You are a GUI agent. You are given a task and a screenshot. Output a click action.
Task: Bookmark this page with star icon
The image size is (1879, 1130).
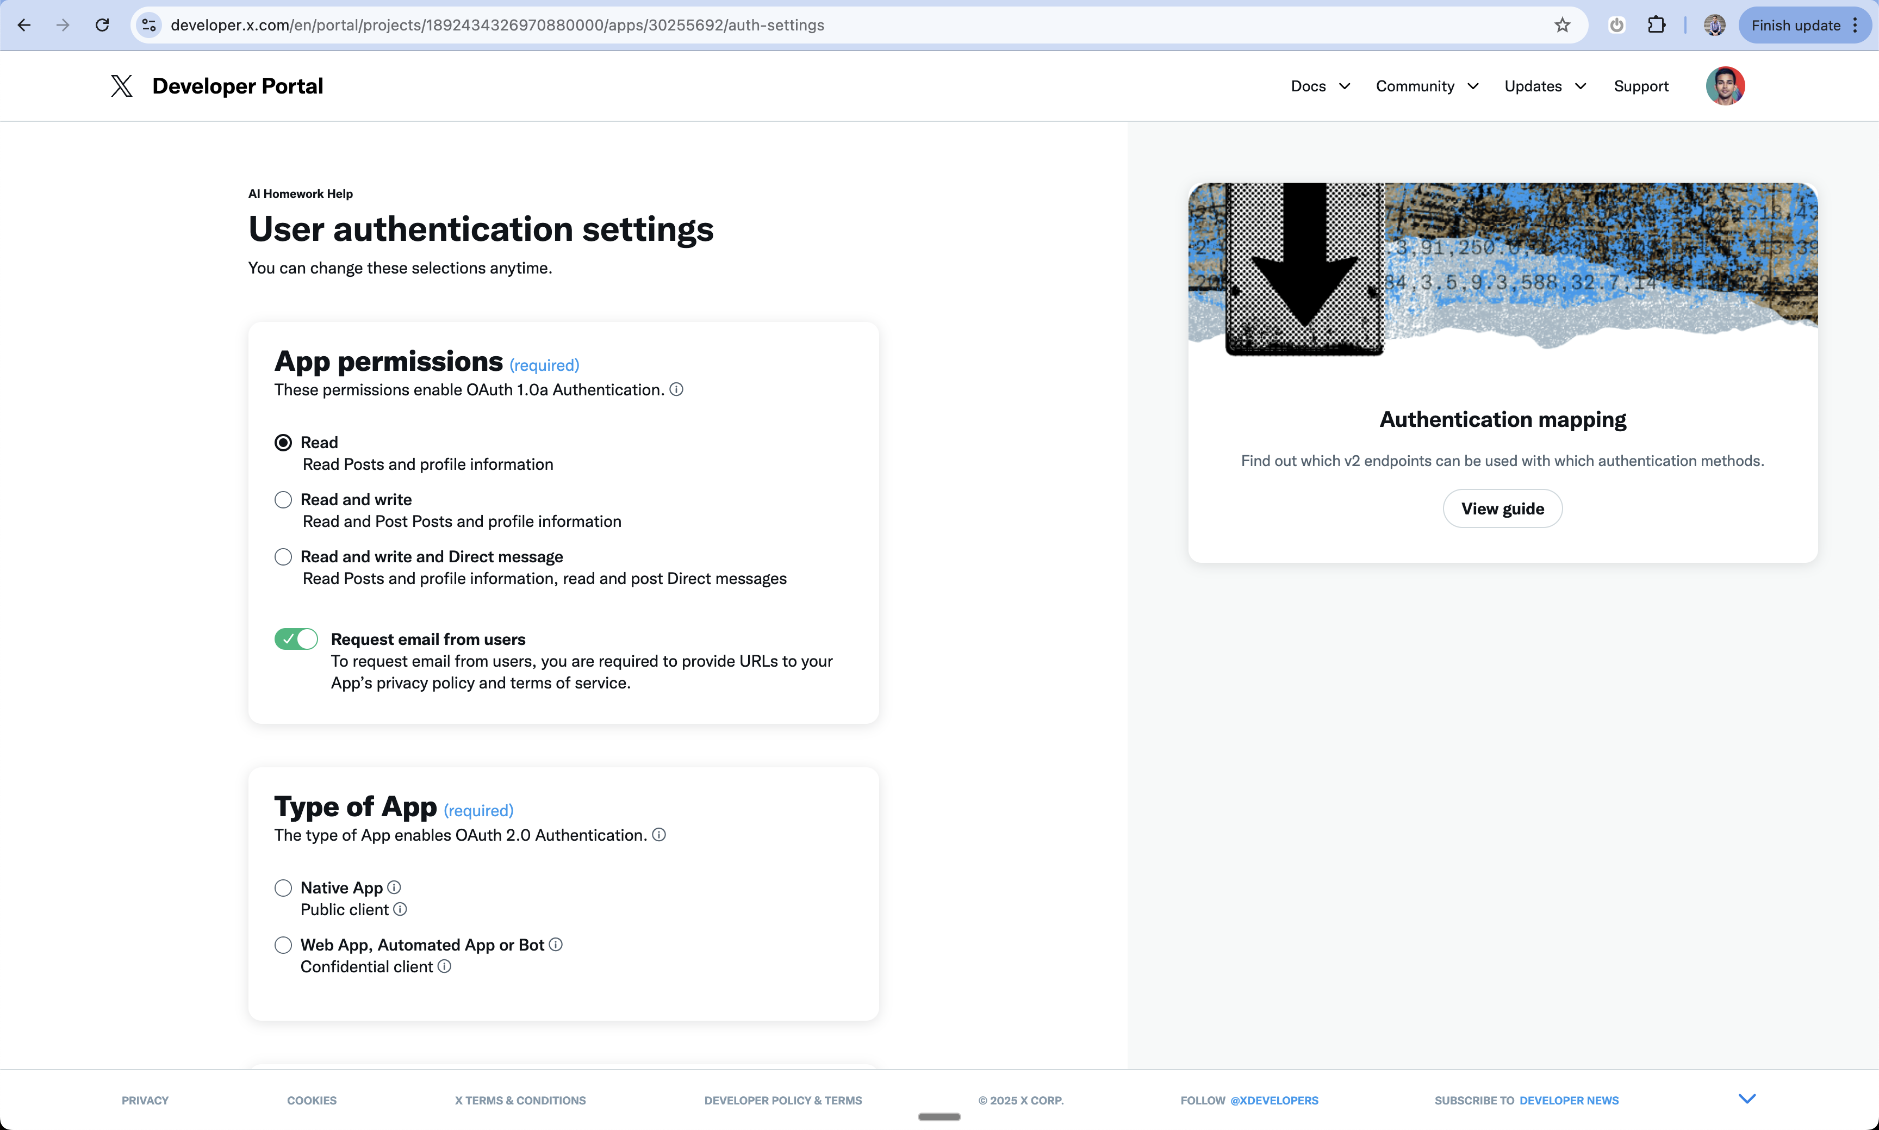pyautogui.click(x=1562, y=25)
